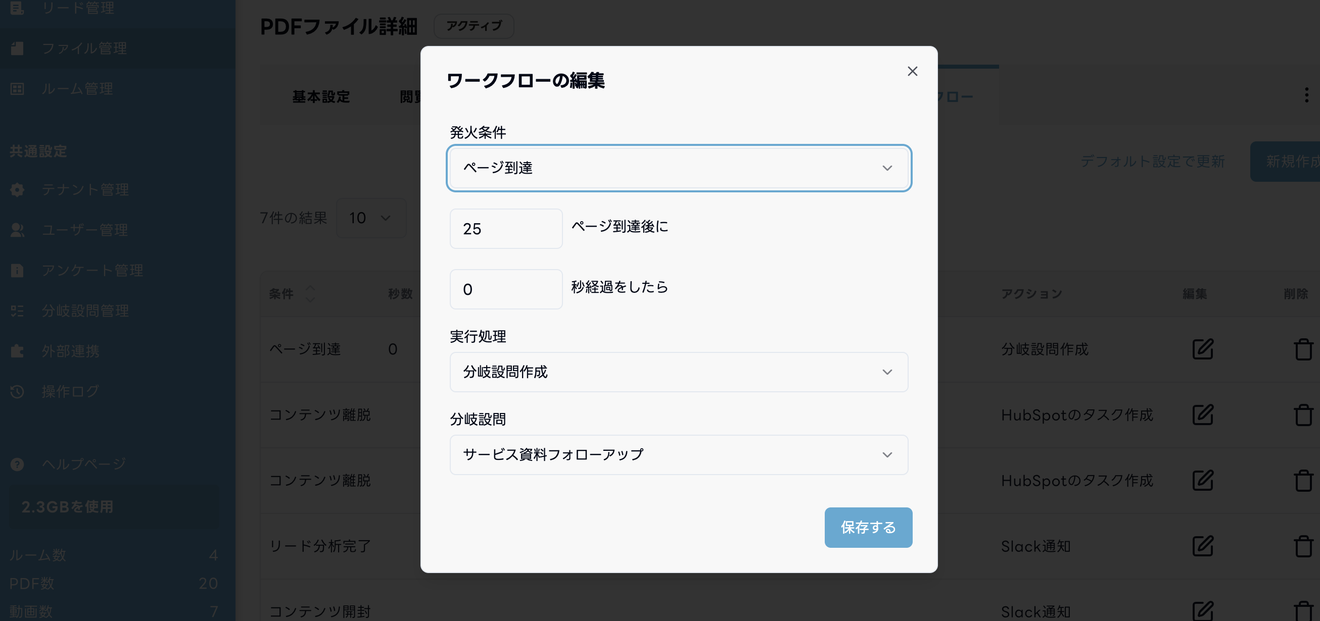Click the user management person icon
The width and height of the screenshot is (1320, 621).
[x=17, y=230]
